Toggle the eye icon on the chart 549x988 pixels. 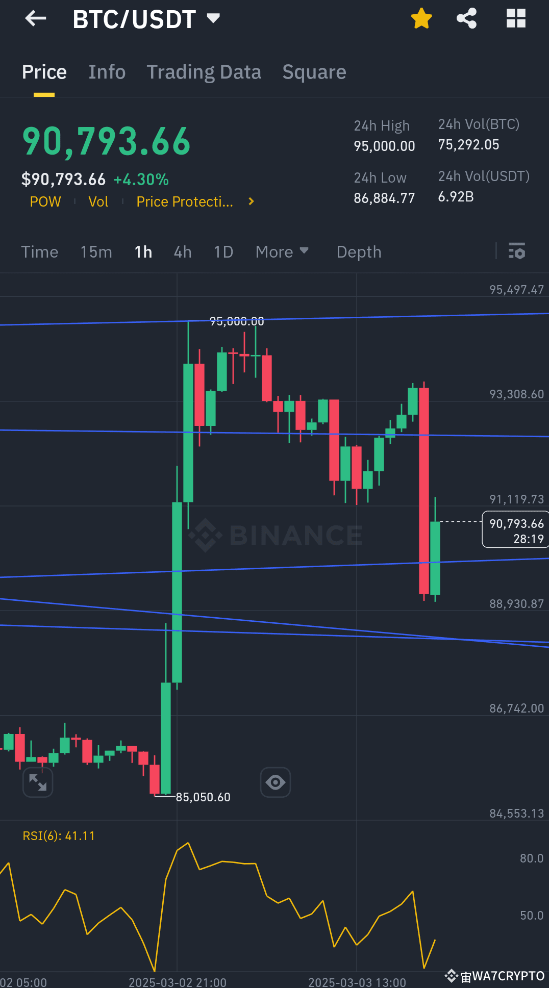click(x=275, y=781)
